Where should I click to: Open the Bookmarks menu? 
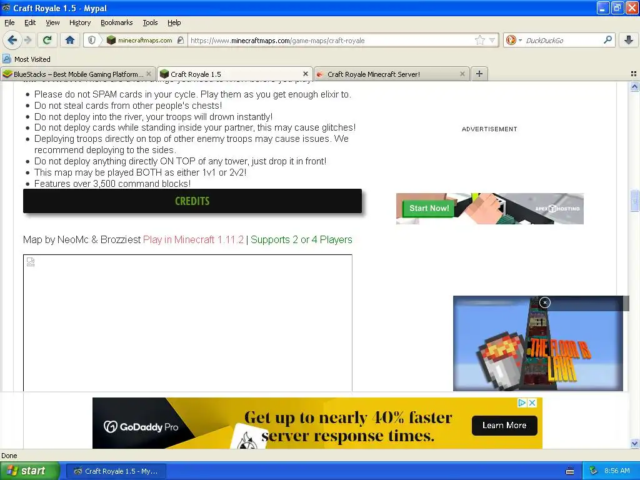tap(116, 22)
